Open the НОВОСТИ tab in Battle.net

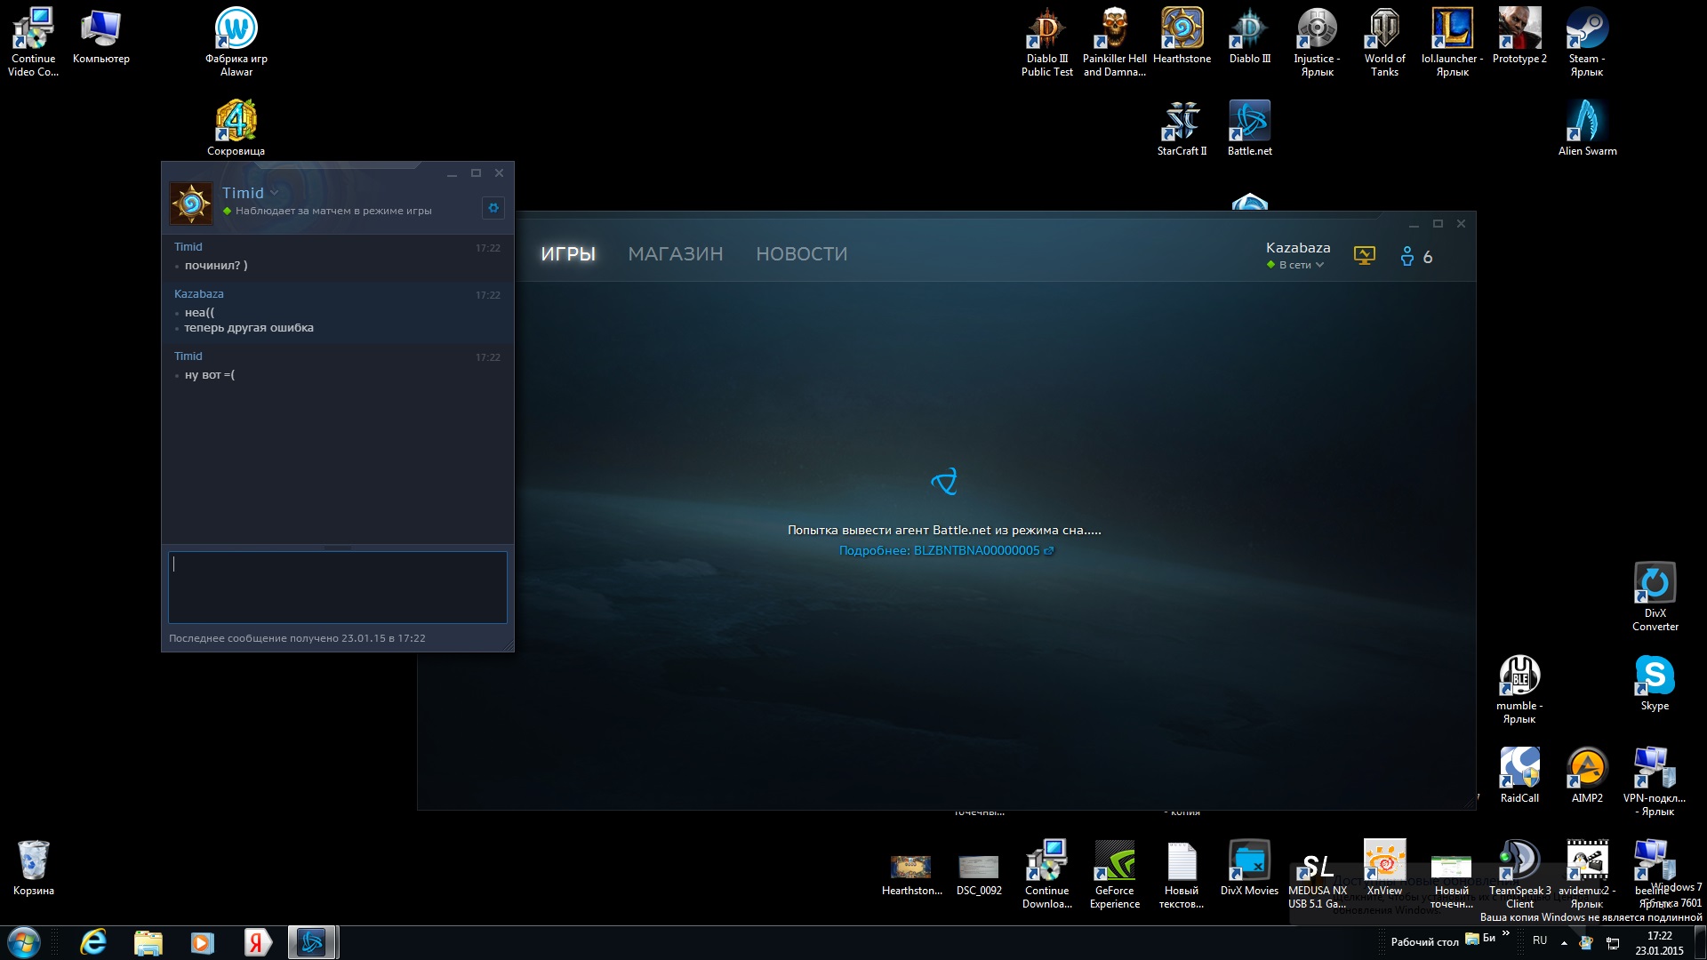click(x=802, y=254)
